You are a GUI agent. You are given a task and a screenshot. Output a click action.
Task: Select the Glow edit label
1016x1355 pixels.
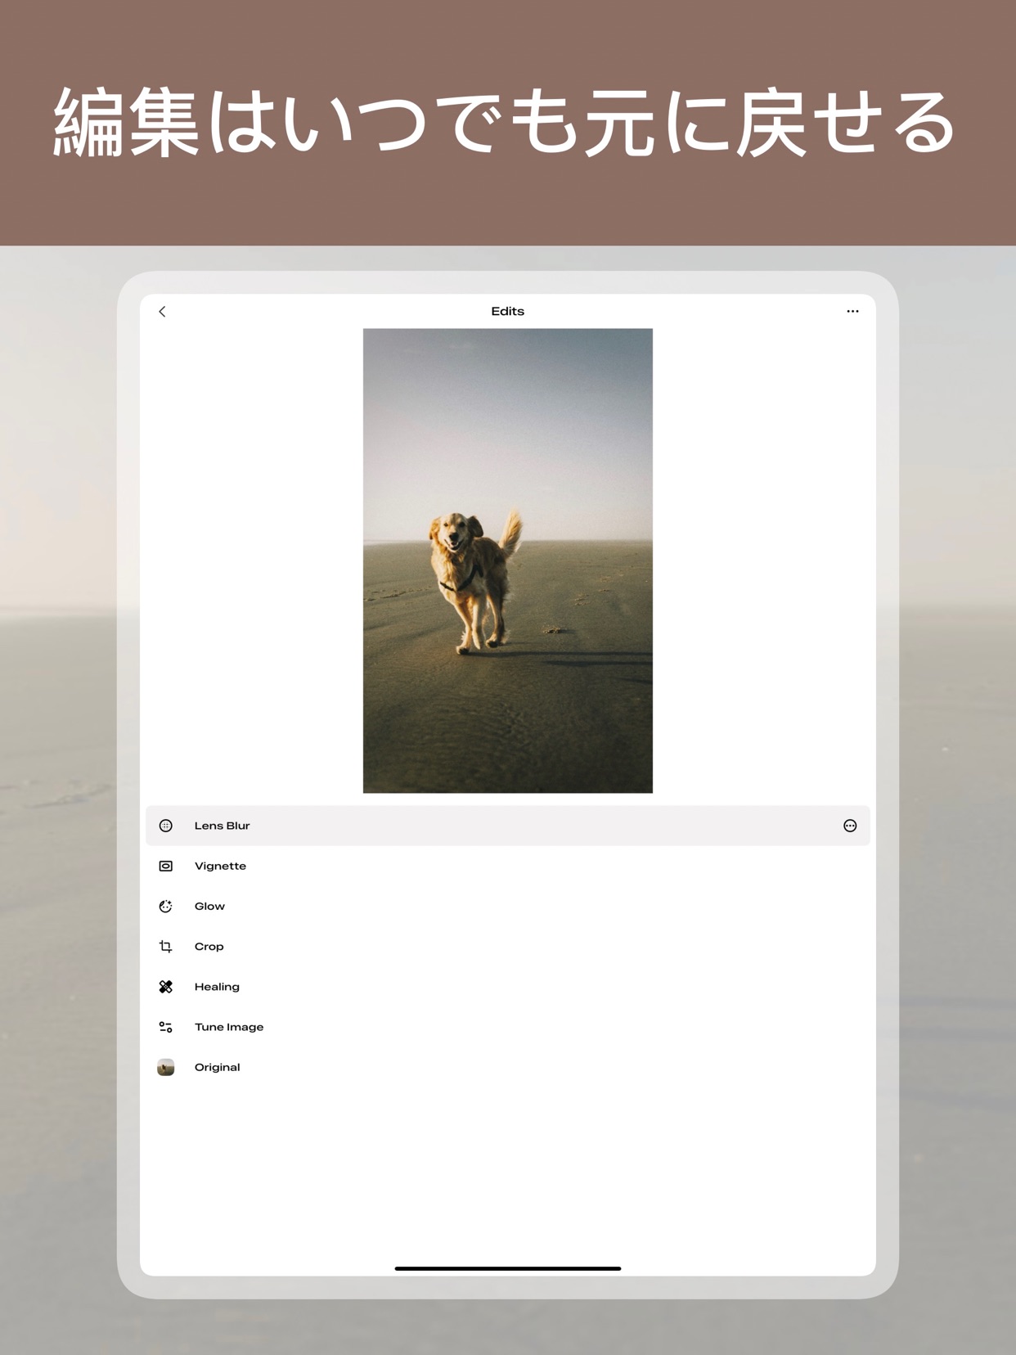(209, 907)
